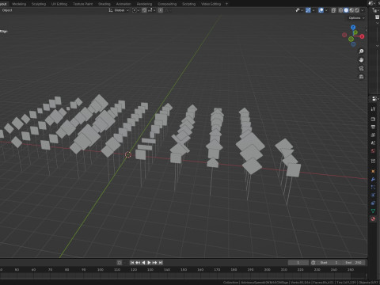Expand the gizmo options arrow
The height and width of the screenshot is (285, 380).
pos(313,10)
